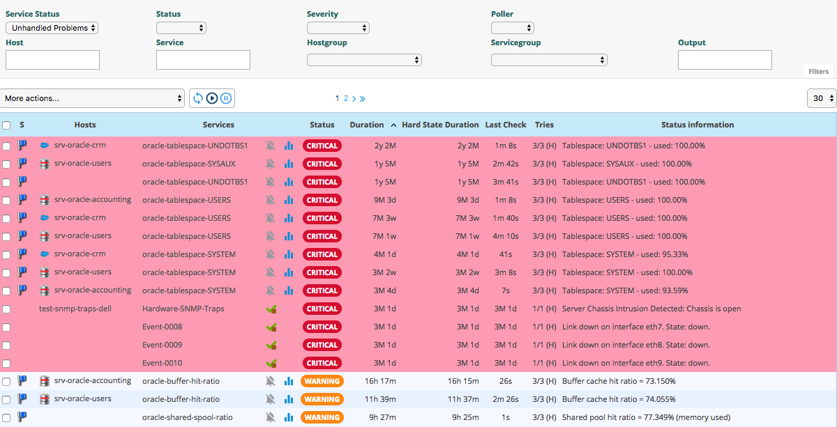Check the box for the test-snmp-traps-dell row
Image resolution: width=837 pixels, height=427 pixels.
[x=6, y=309]
